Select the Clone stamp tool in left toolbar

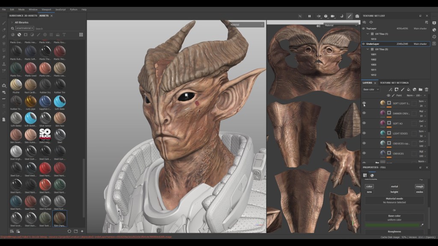pos(4,64)
